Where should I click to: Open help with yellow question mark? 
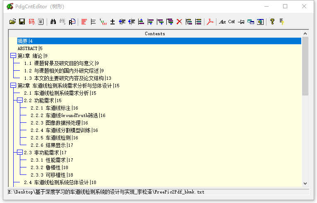[x=272, y=21]
